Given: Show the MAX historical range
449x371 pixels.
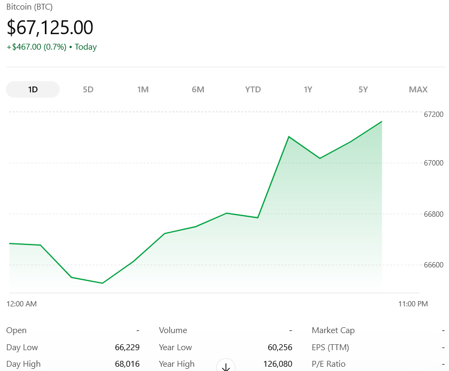Looking at the screenshot, I should 418,89.
